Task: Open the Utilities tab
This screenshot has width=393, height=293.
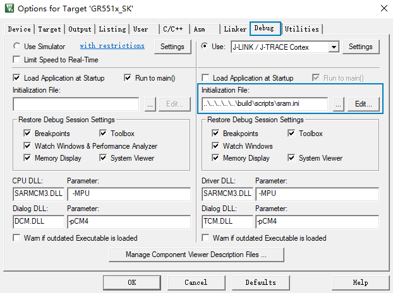Action: pyautogui.click(x=302, y=29)
